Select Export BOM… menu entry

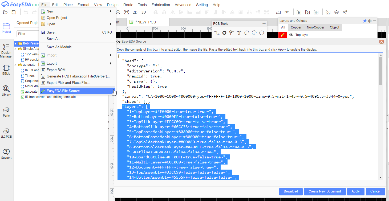pyautogui.click(x=77, y=70)
